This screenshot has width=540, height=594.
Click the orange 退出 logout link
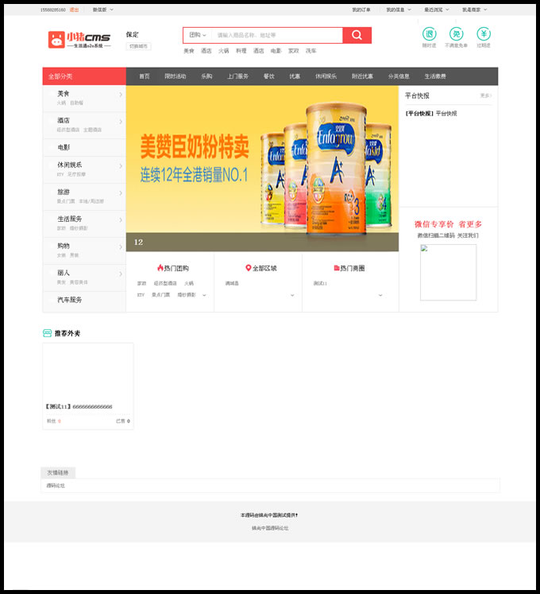[74, 10]
